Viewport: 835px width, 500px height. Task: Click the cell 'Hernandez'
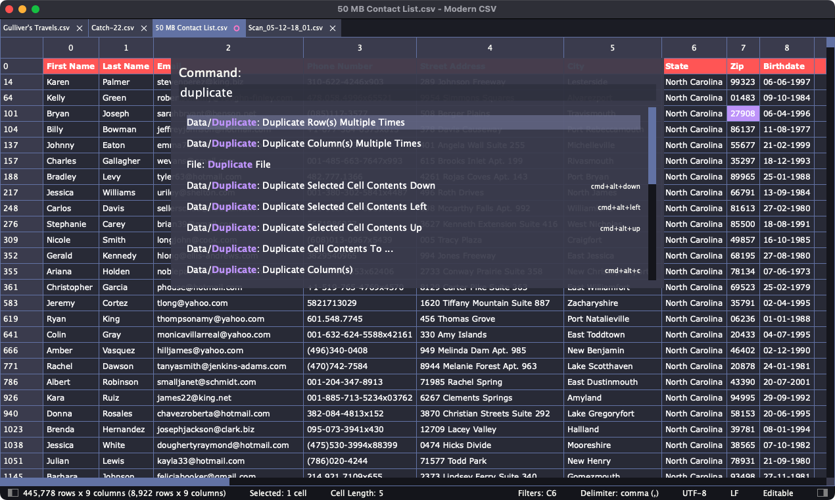tap(126, 429)
